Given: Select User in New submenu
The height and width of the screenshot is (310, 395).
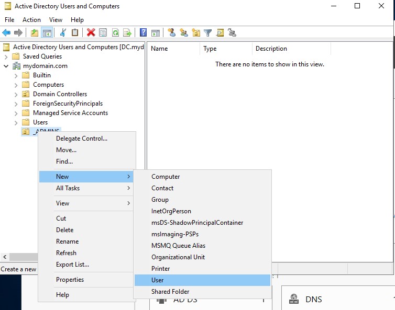Looking at the screenshot, I should pyautogui.click(x=203, y=280).
